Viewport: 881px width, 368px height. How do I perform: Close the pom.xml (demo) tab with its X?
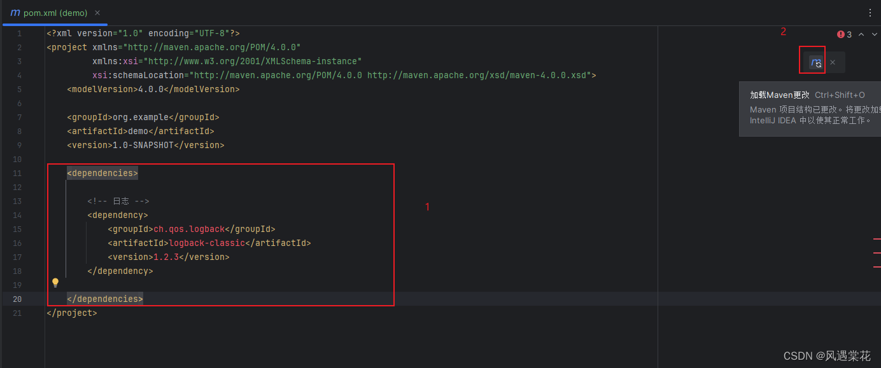pyautogui.click(x=97, y=11)
